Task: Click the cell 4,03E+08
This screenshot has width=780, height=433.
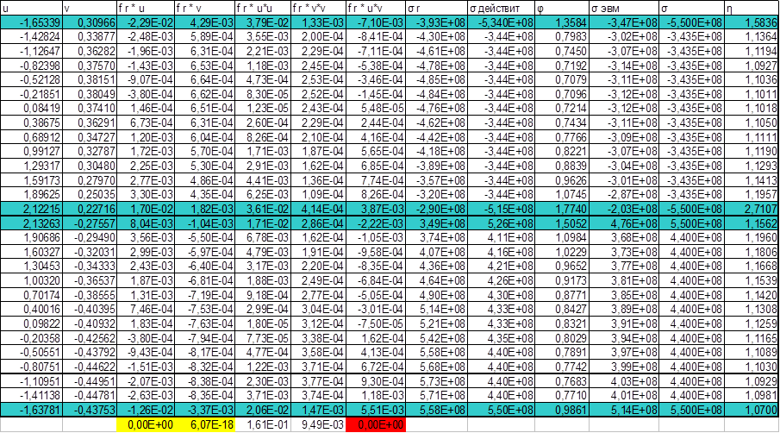Action: coord(624,382)
